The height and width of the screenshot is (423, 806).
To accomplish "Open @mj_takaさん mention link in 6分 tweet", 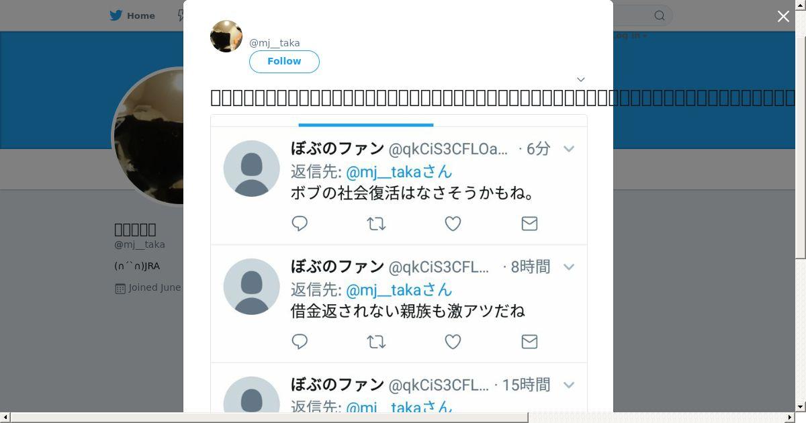I will click(x=399, y=171).
